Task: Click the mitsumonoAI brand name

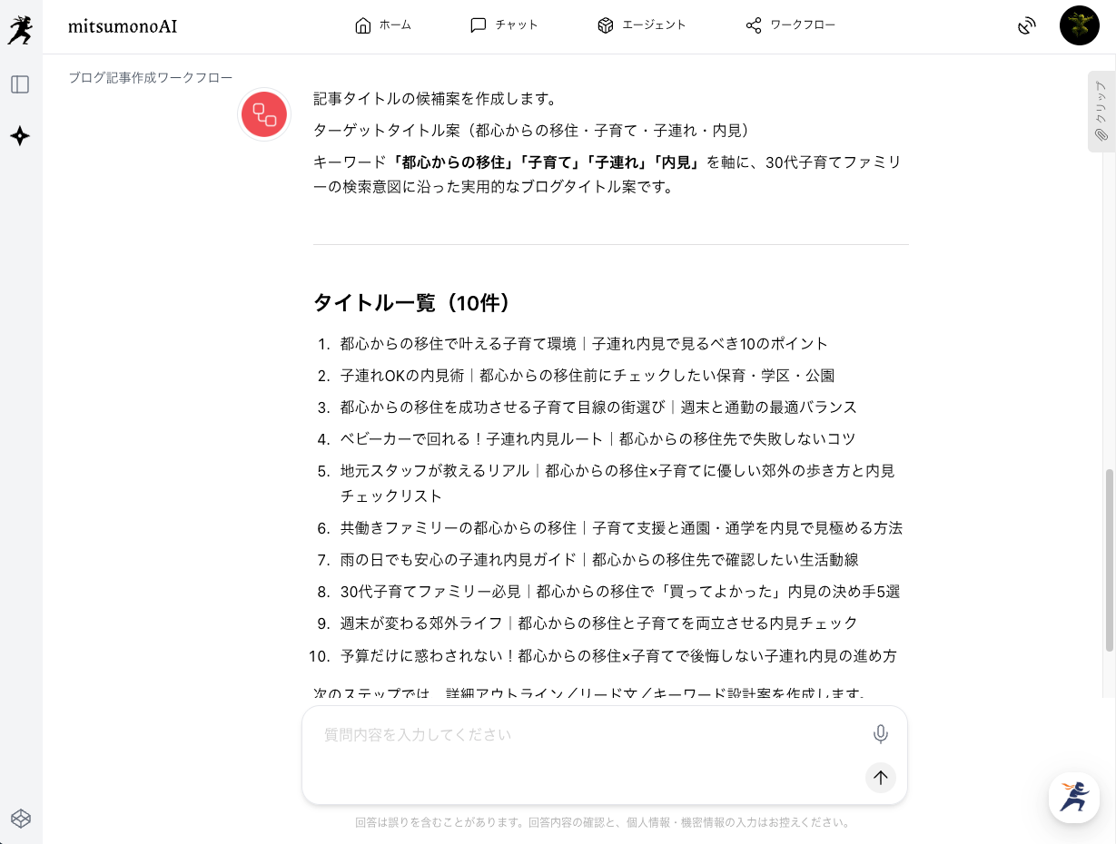Action: click(123, 26)
